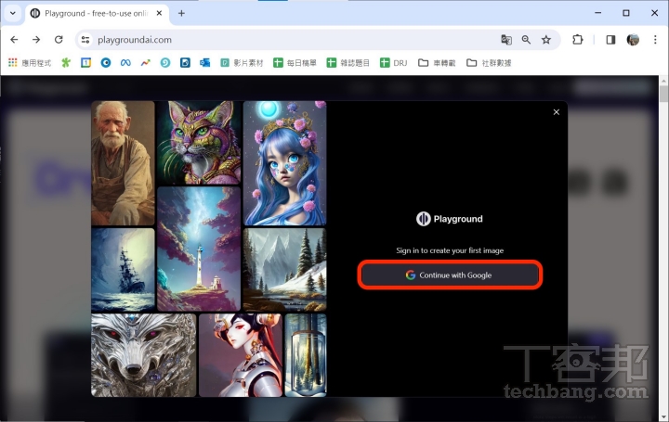
Task: Open a new browser tab
Action: coord(181,13)
